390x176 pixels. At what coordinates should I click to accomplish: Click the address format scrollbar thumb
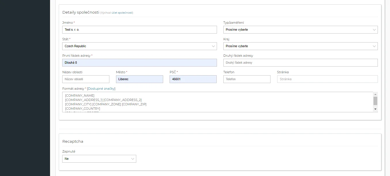[375, 101]
